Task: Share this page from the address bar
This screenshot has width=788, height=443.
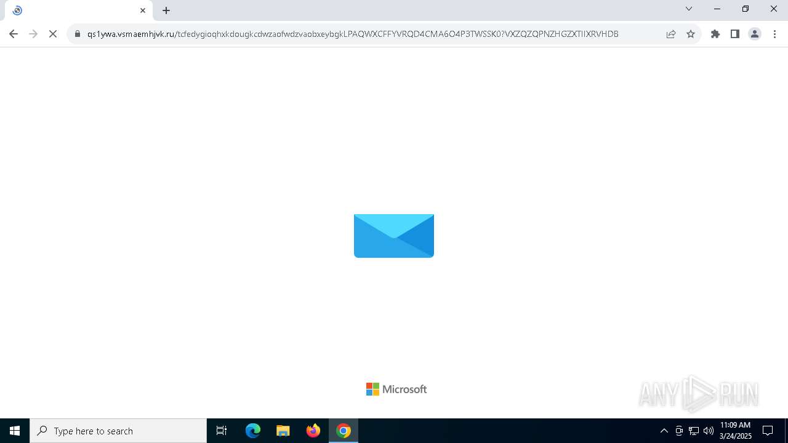Action: click(671, 34)
